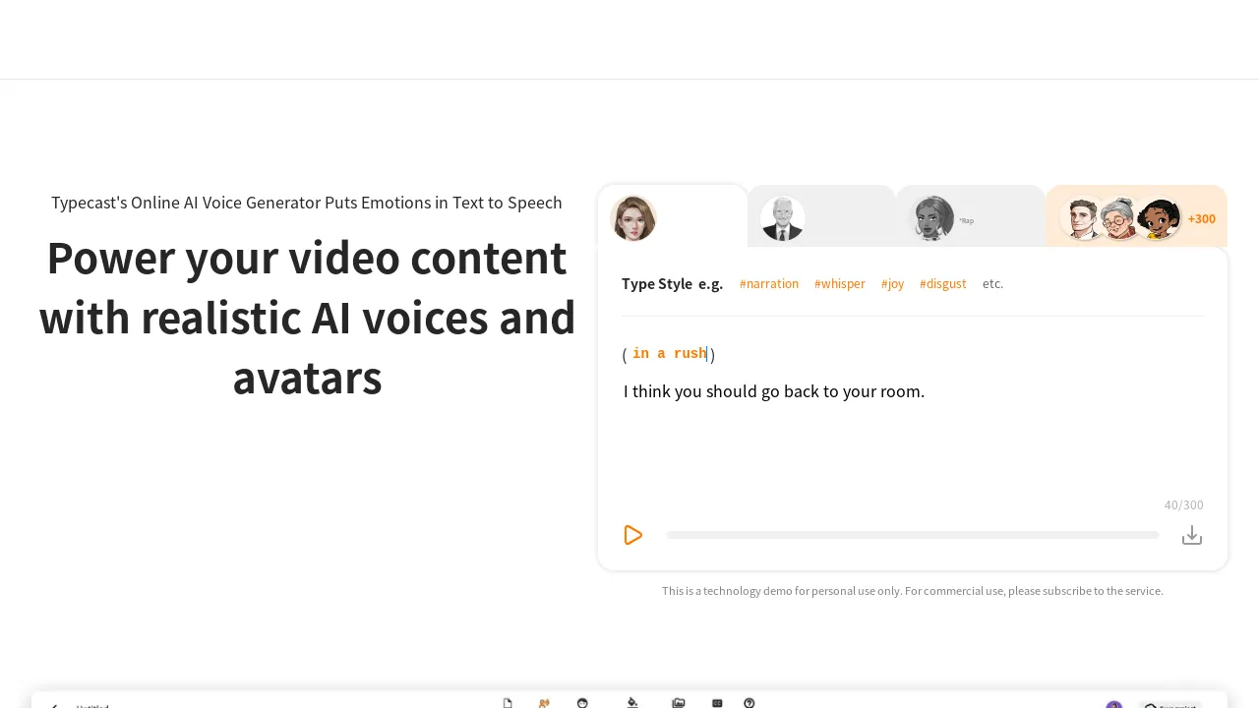Click the #narration style tag

tap(769, 284)
